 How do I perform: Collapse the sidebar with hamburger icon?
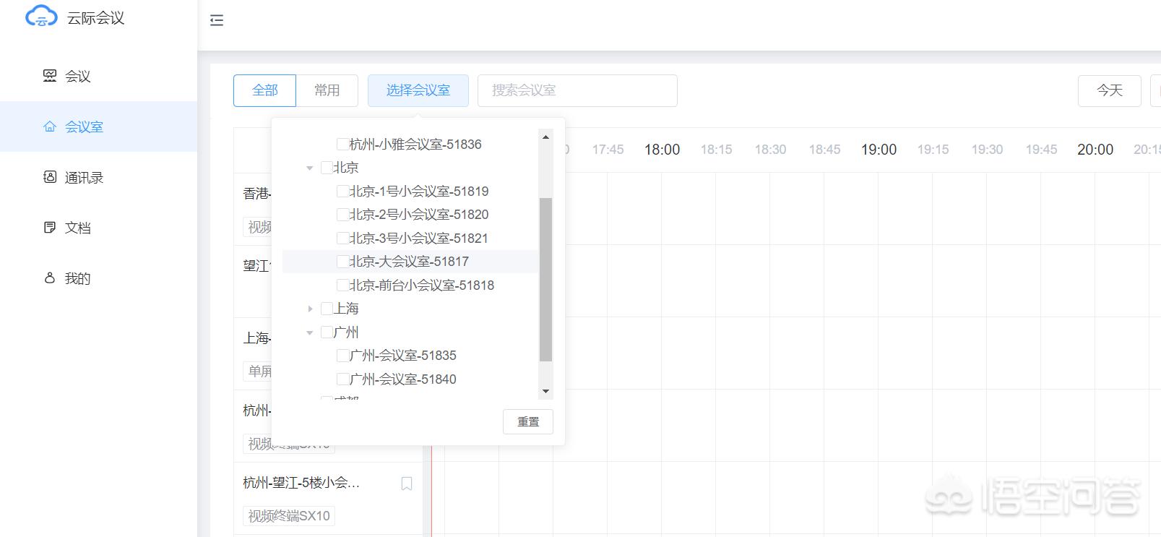pyautogui.click(x=217, y=20)
